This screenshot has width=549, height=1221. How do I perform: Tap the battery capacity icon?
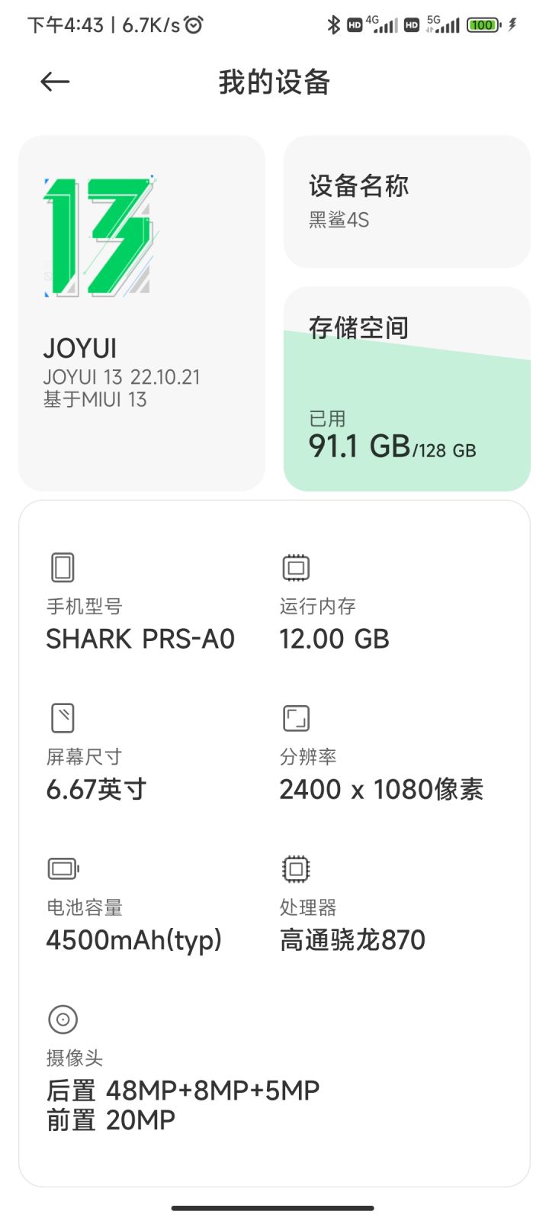coord(63,868)
